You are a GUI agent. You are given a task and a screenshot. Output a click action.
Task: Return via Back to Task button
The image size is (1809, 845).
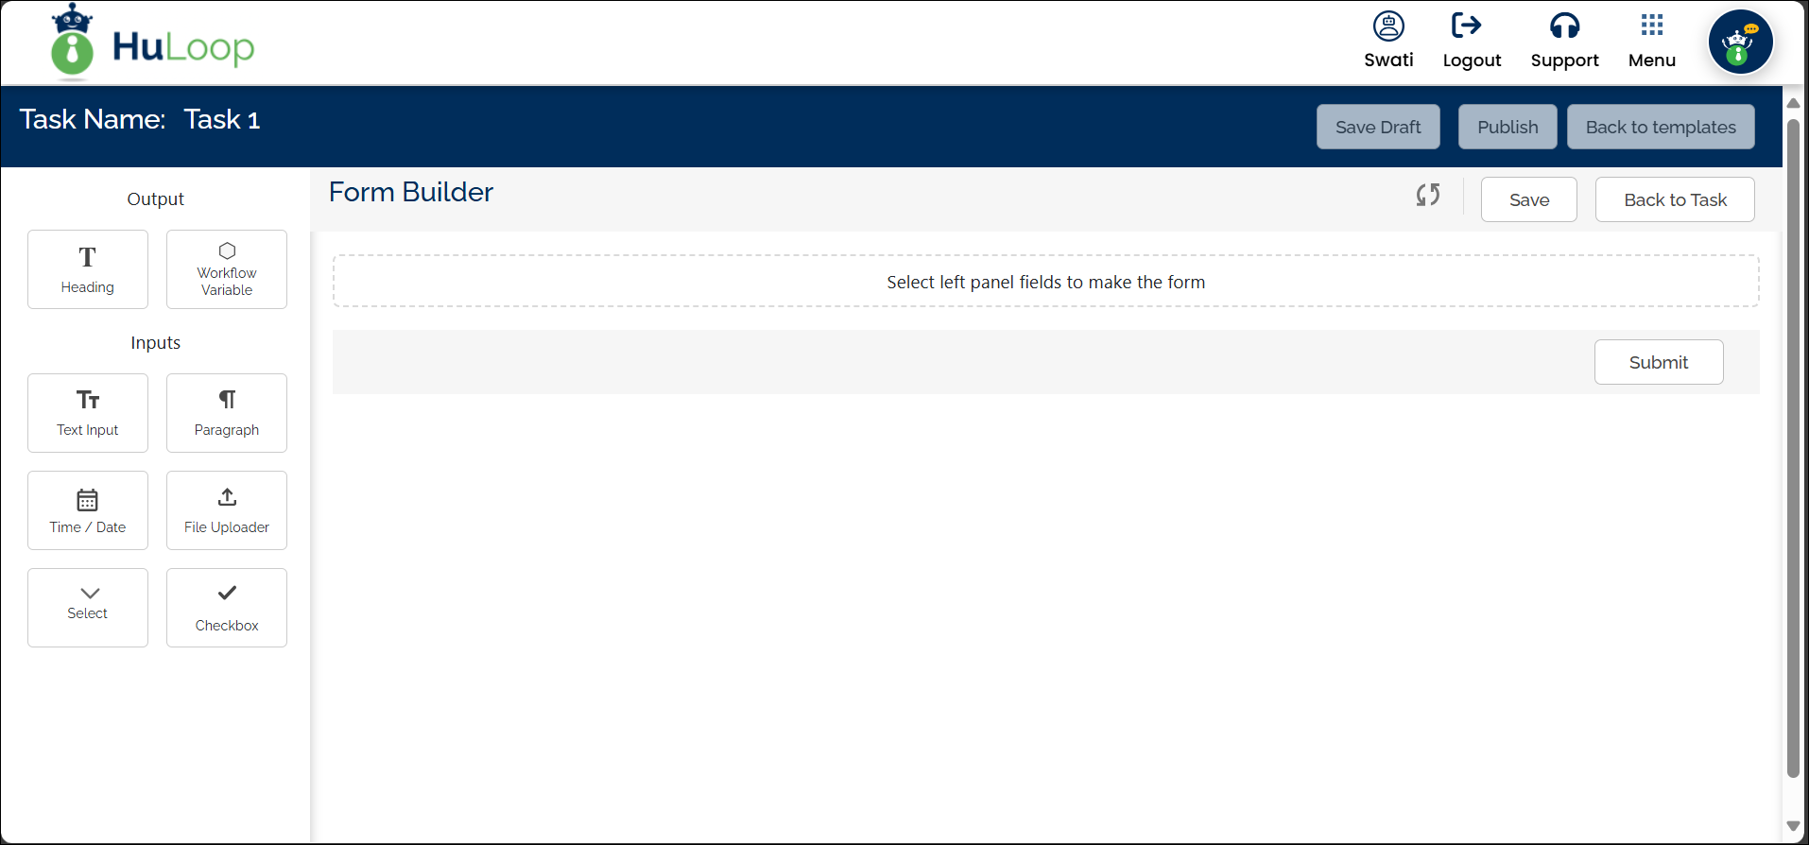coord(1675,199)
